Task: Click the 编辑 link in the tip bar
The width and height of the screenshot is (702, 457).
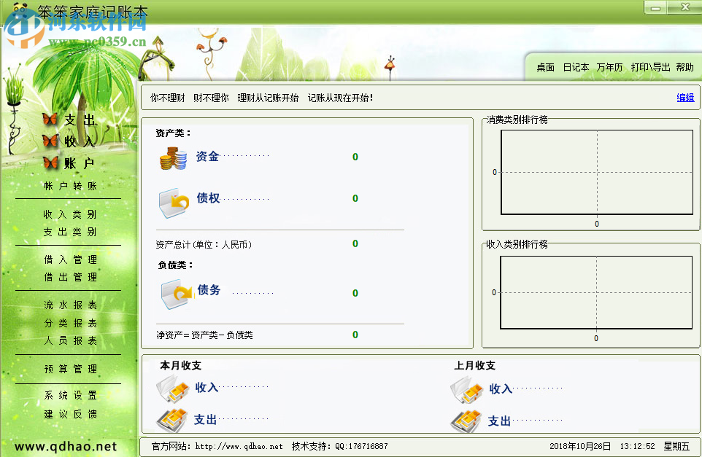Action: [x=684, y=97]
